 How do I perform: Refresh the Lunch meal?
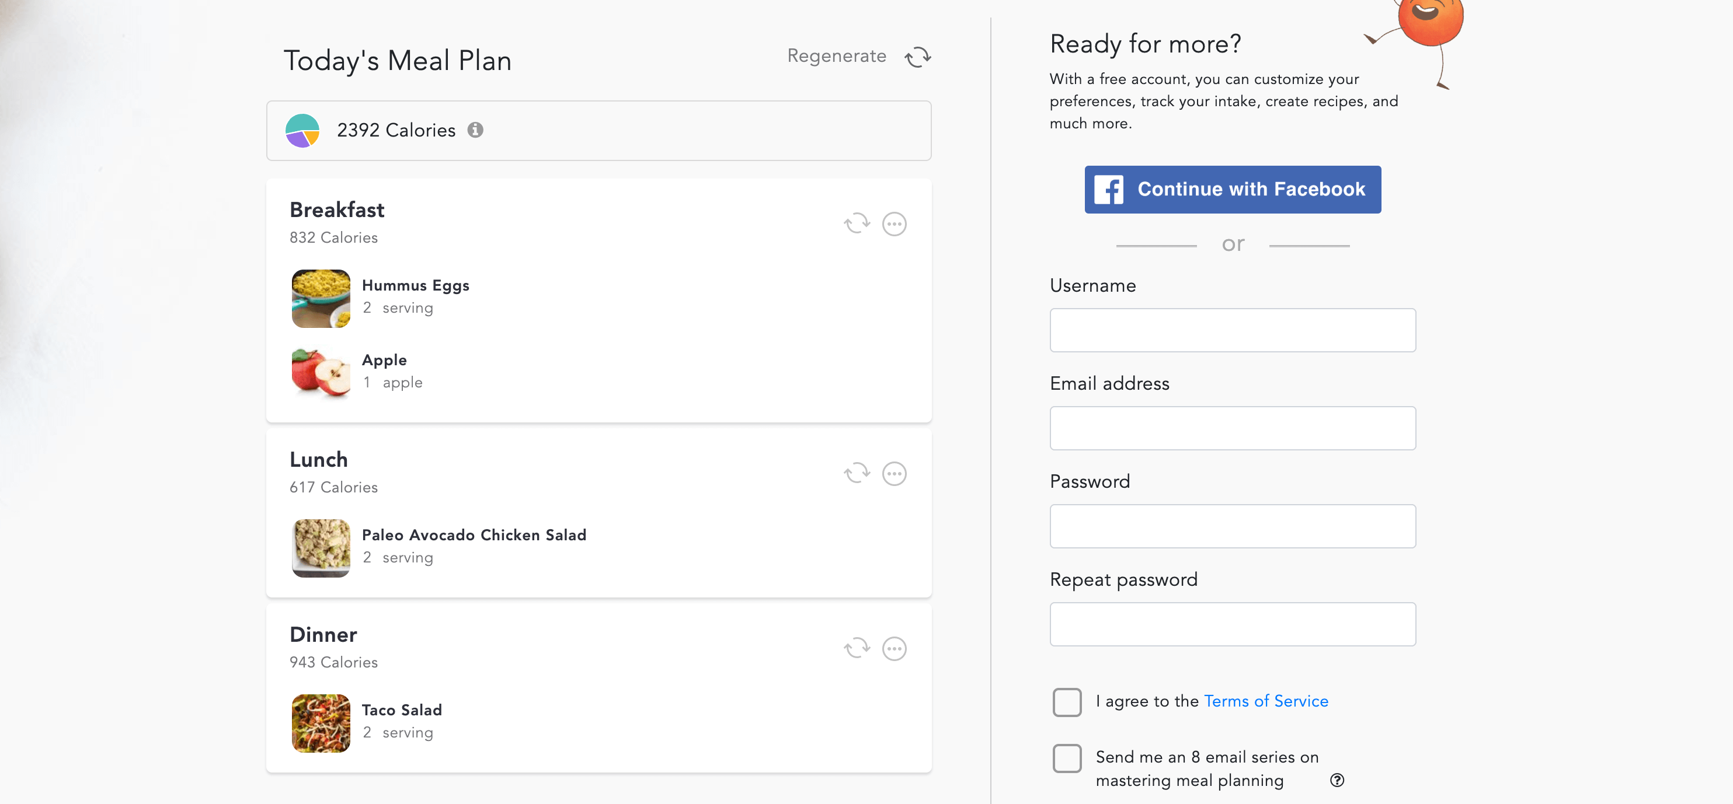857,473
